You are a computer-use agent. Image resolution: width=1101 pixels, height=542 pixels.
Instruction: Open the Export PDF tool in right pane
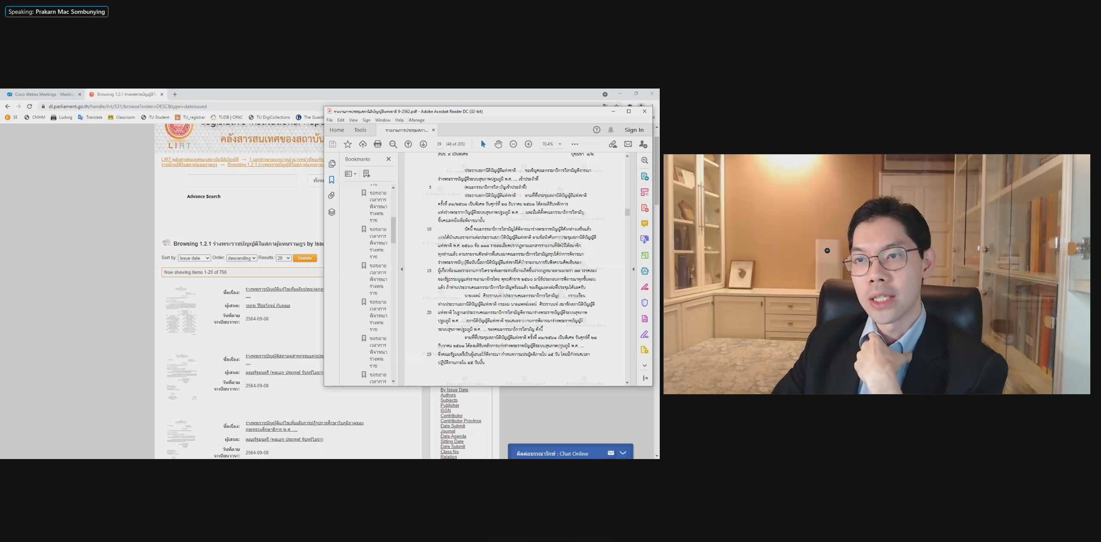tap(644, 176)
